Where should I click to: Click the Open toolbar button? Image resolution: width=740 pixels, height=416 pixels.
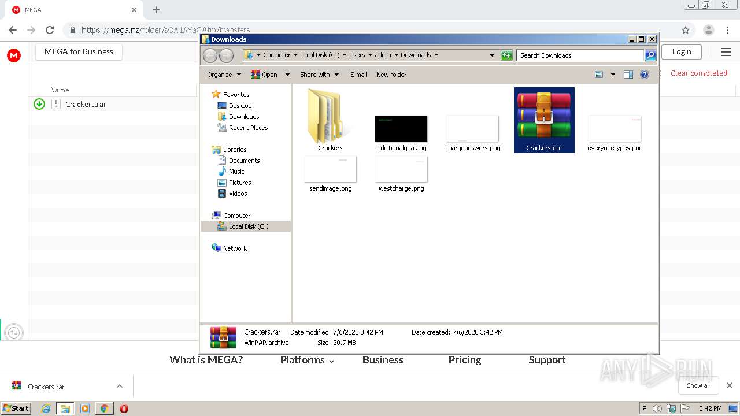point(264,75)
